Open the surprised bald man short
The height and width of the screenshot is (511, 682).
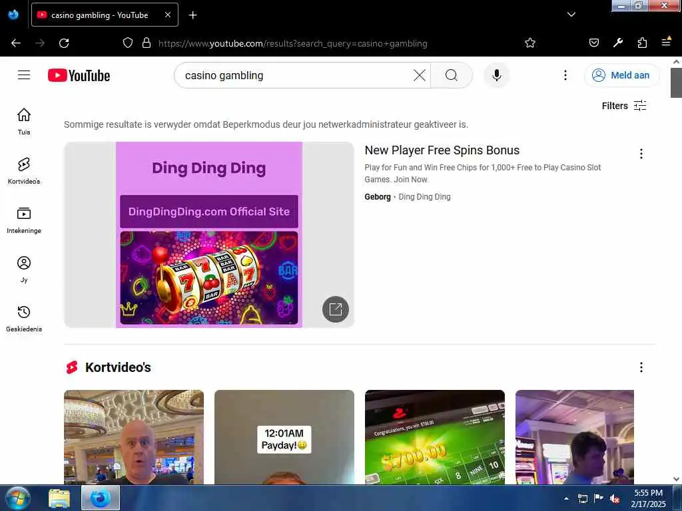pos(133,436)
